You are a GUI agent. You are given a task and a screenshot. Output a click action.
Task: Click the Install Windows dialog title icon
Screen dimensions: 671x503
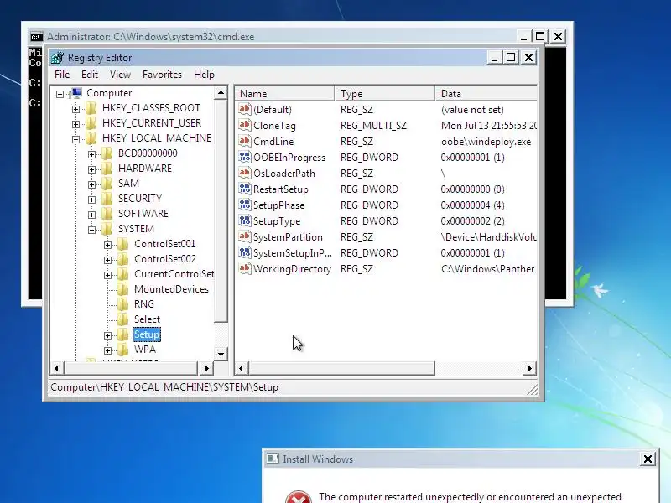tap(272, 459)
